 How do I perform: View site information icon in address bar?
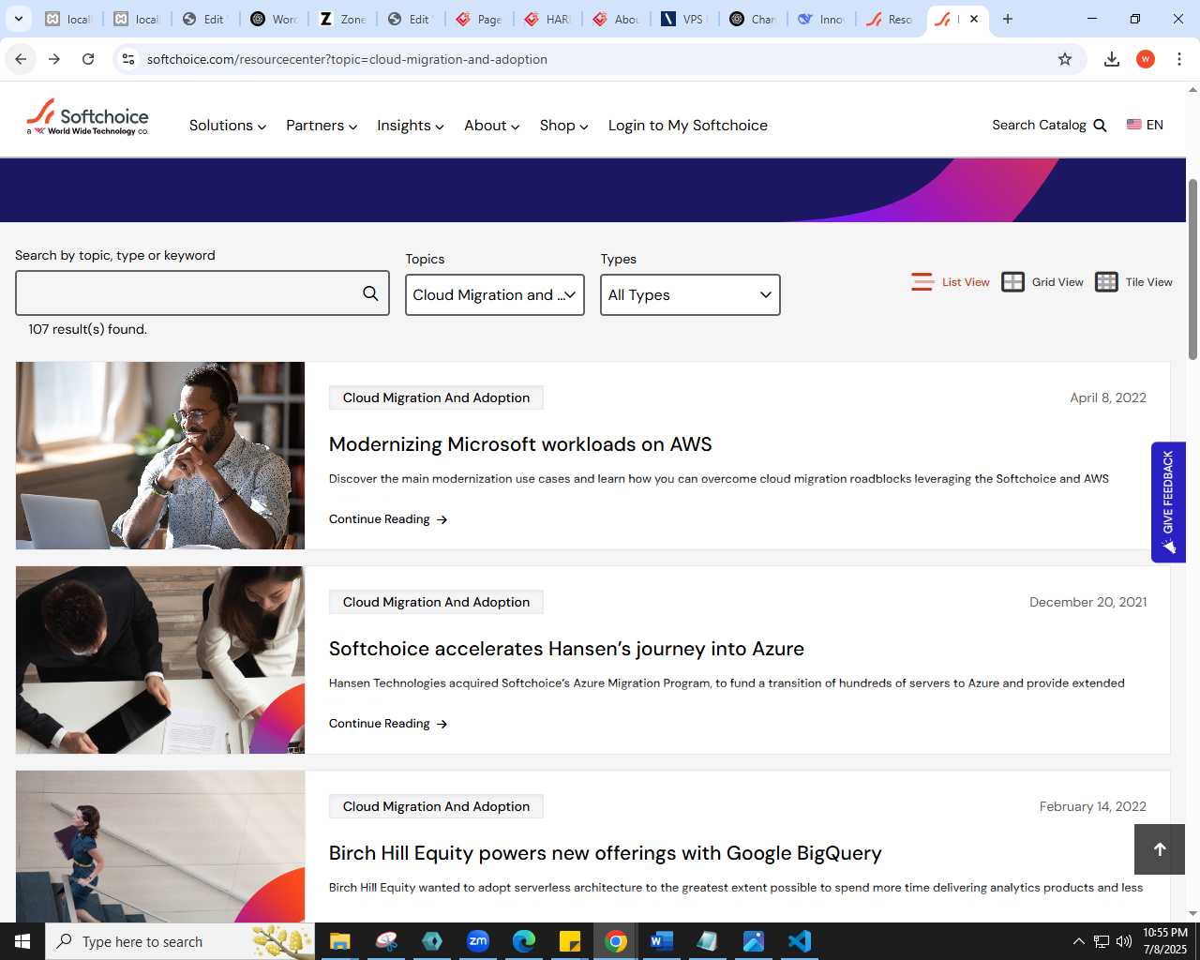point(128,59)
